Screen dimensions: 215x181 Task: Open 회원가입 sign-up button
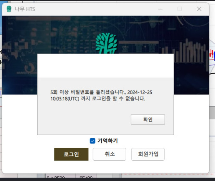coord(148,154)
